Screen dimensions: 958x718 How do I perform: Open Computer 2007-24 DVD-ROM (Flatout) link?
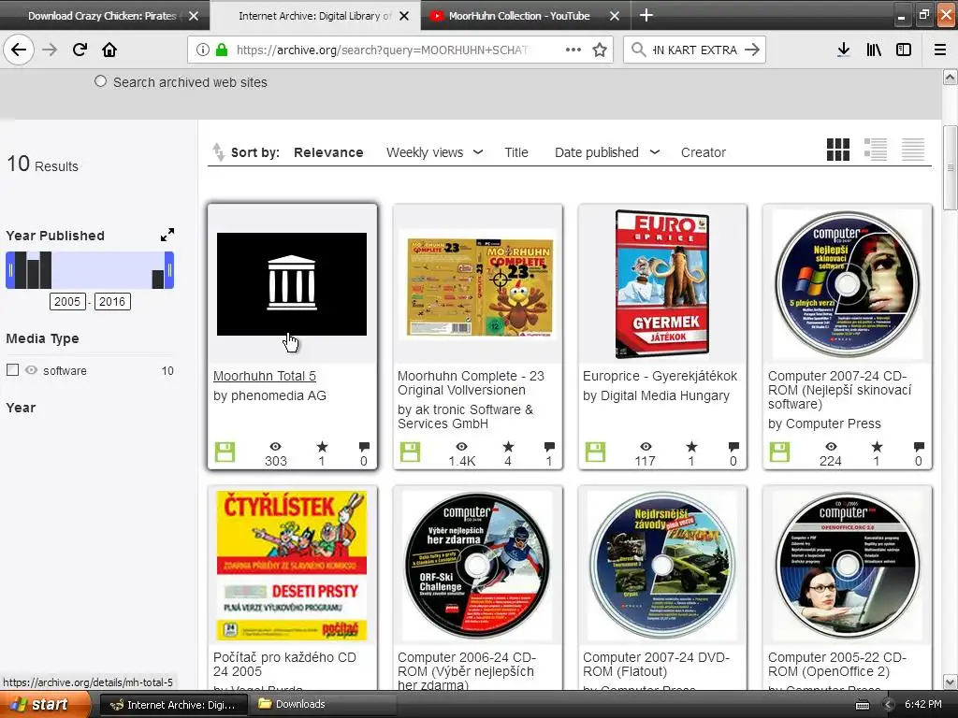coord(656,665)
